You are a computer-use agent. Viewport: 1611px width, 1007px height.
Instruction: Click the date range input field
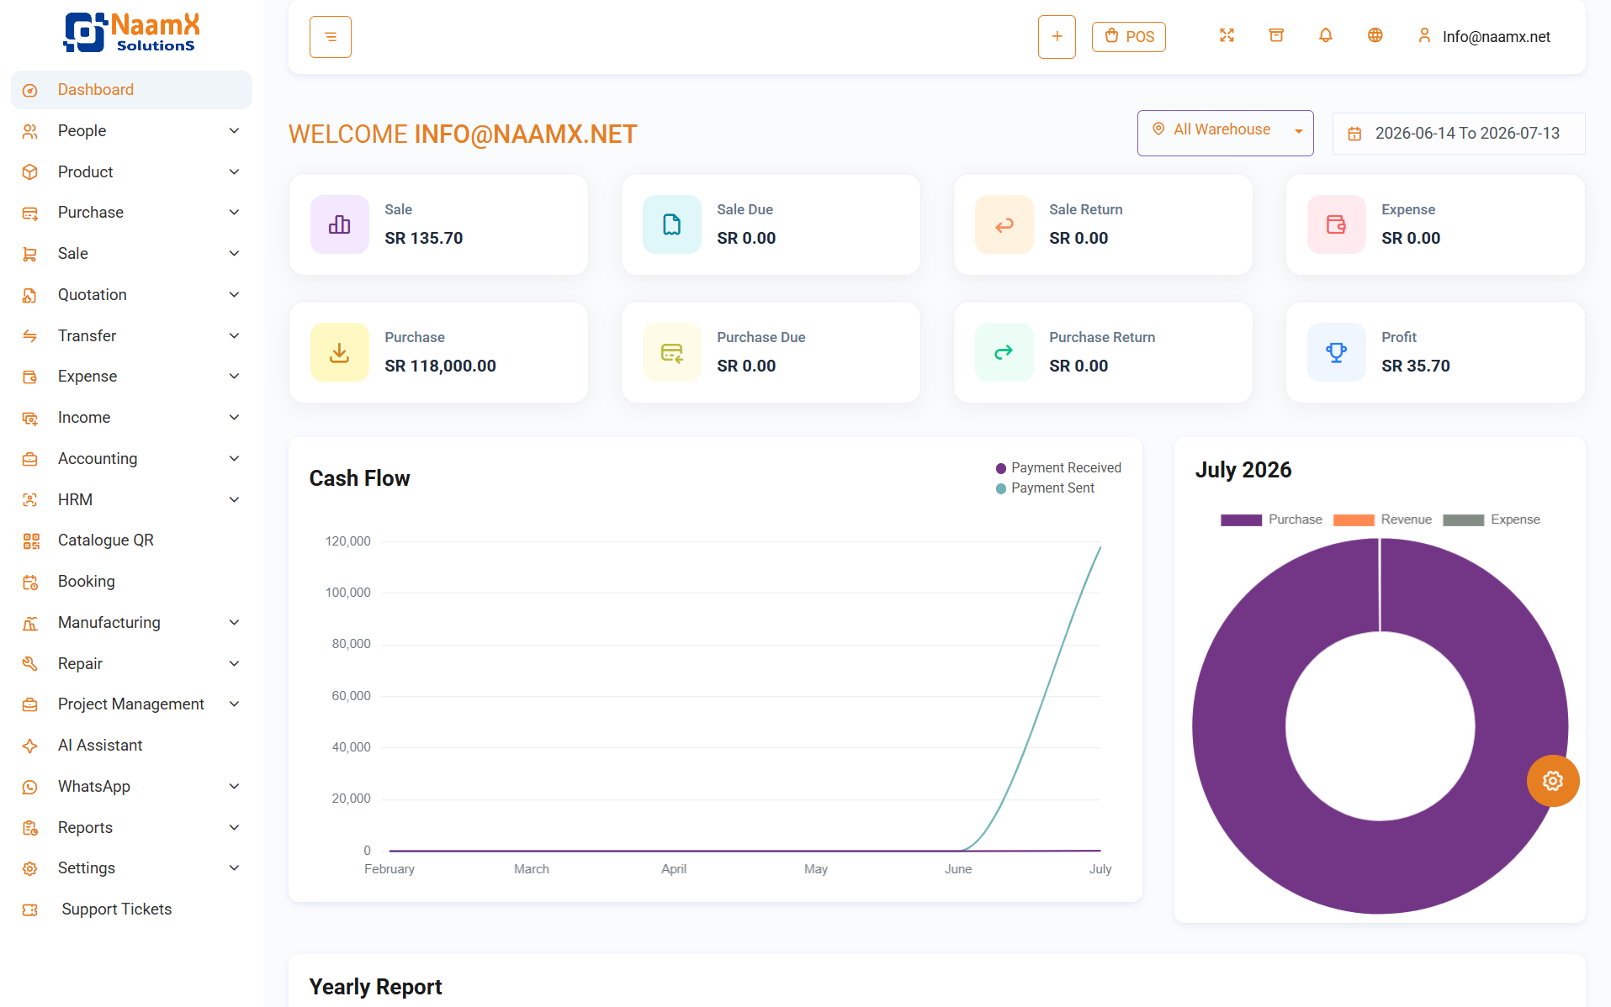[x=1459, y=134]
